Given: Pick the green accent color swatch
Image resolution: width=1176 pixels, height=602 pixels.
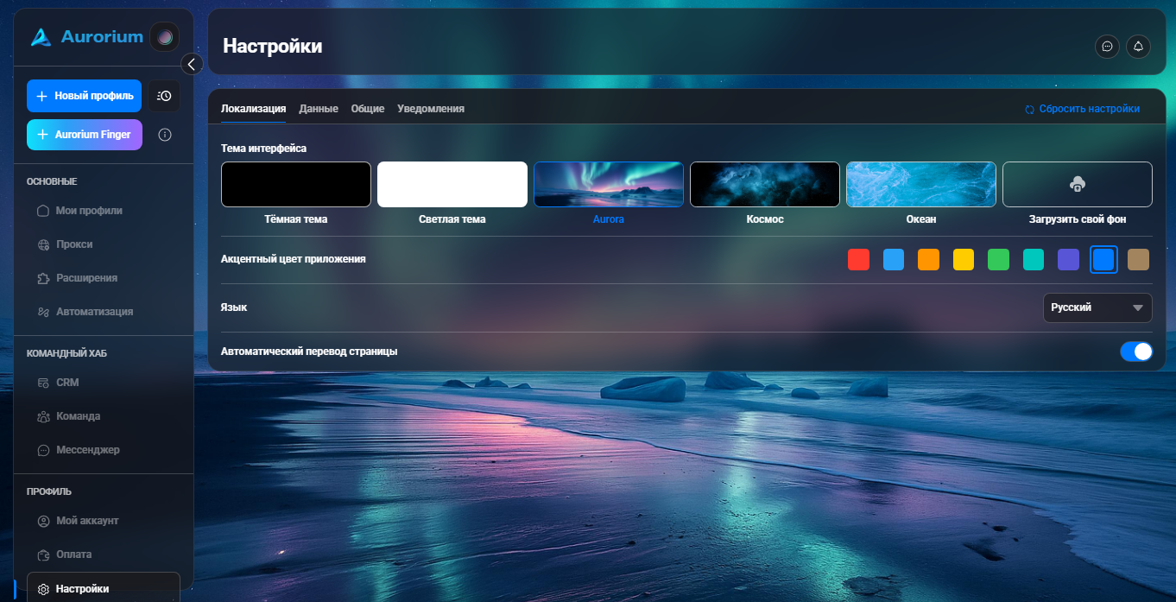Looking at the screenshot, I should tap(998, 259).
